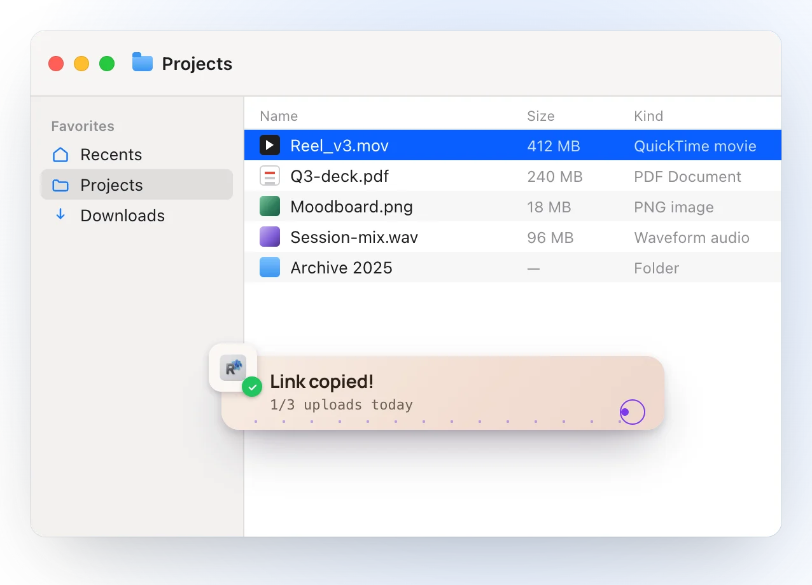Sort files by the Kind column header
Image resolution: width=812 pixels, height=585 pixels.
(x=648, y=116)
